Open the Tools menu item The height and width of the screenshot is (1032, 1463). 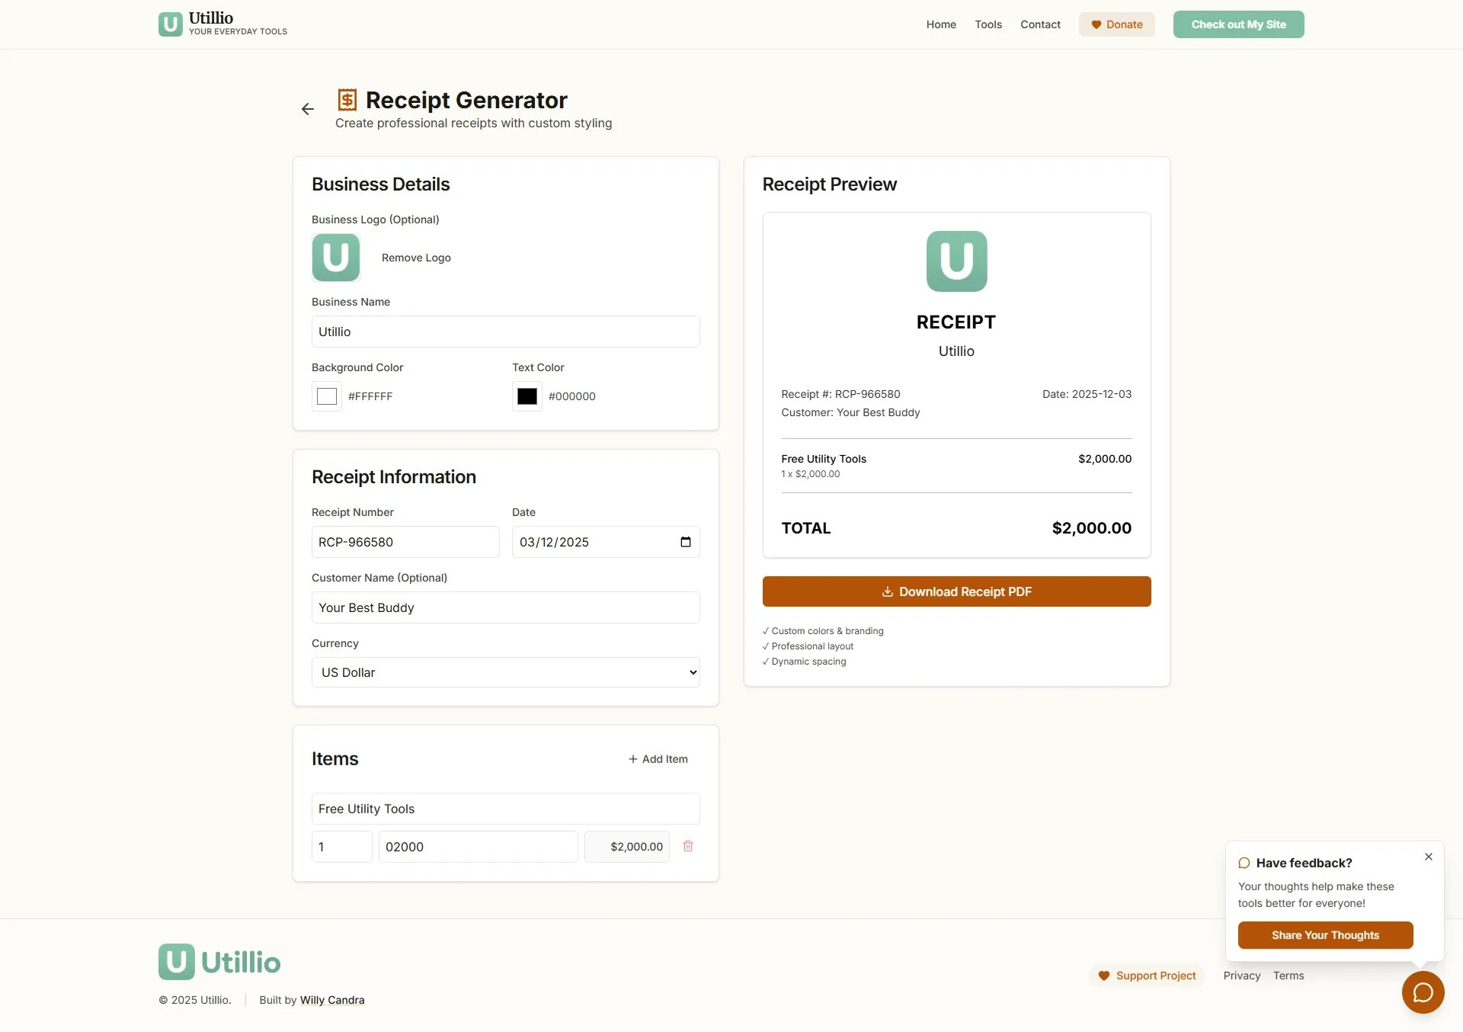(x=988, y=24)
